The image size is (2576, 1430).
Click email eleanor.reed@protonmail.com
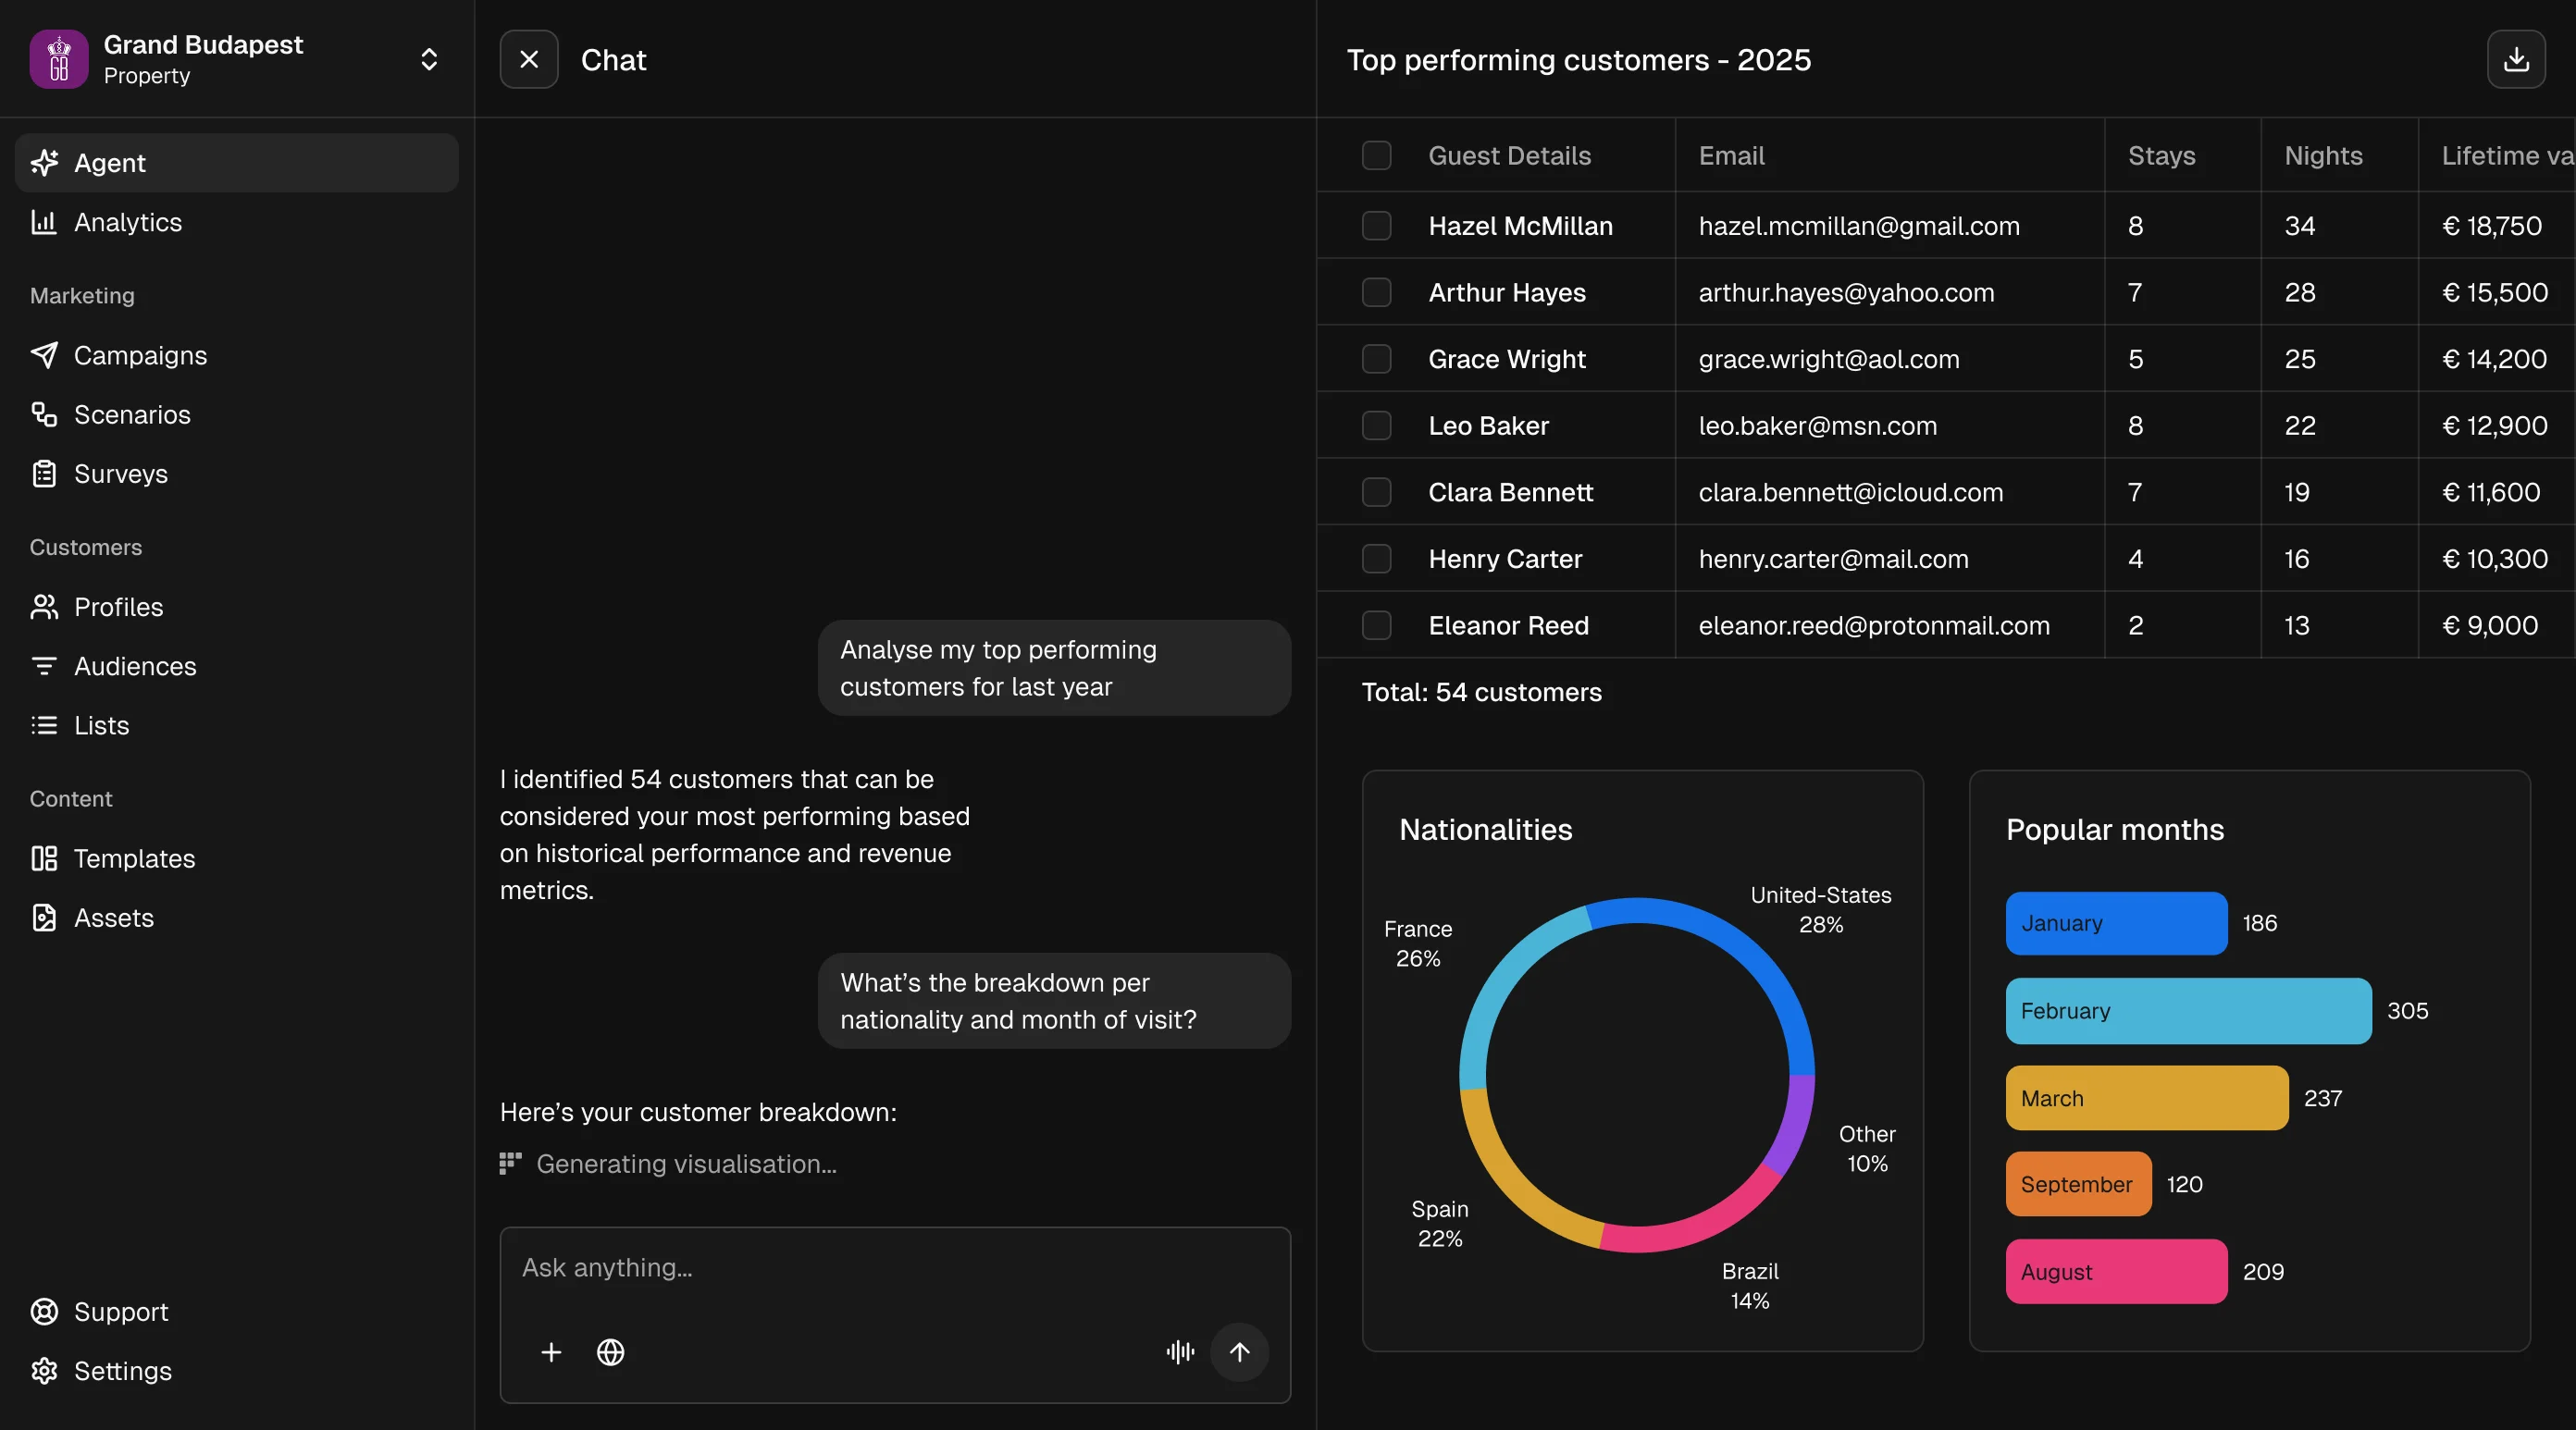1874,625
